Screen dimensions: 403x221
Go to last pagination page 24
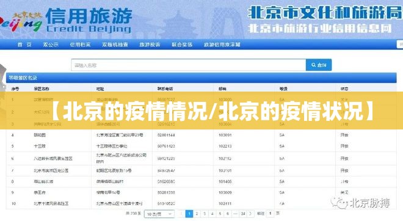pos(243,214)
